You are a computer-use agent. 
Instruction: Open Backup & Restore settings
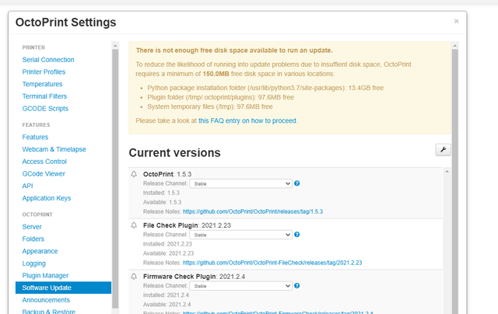click(48, 312)
